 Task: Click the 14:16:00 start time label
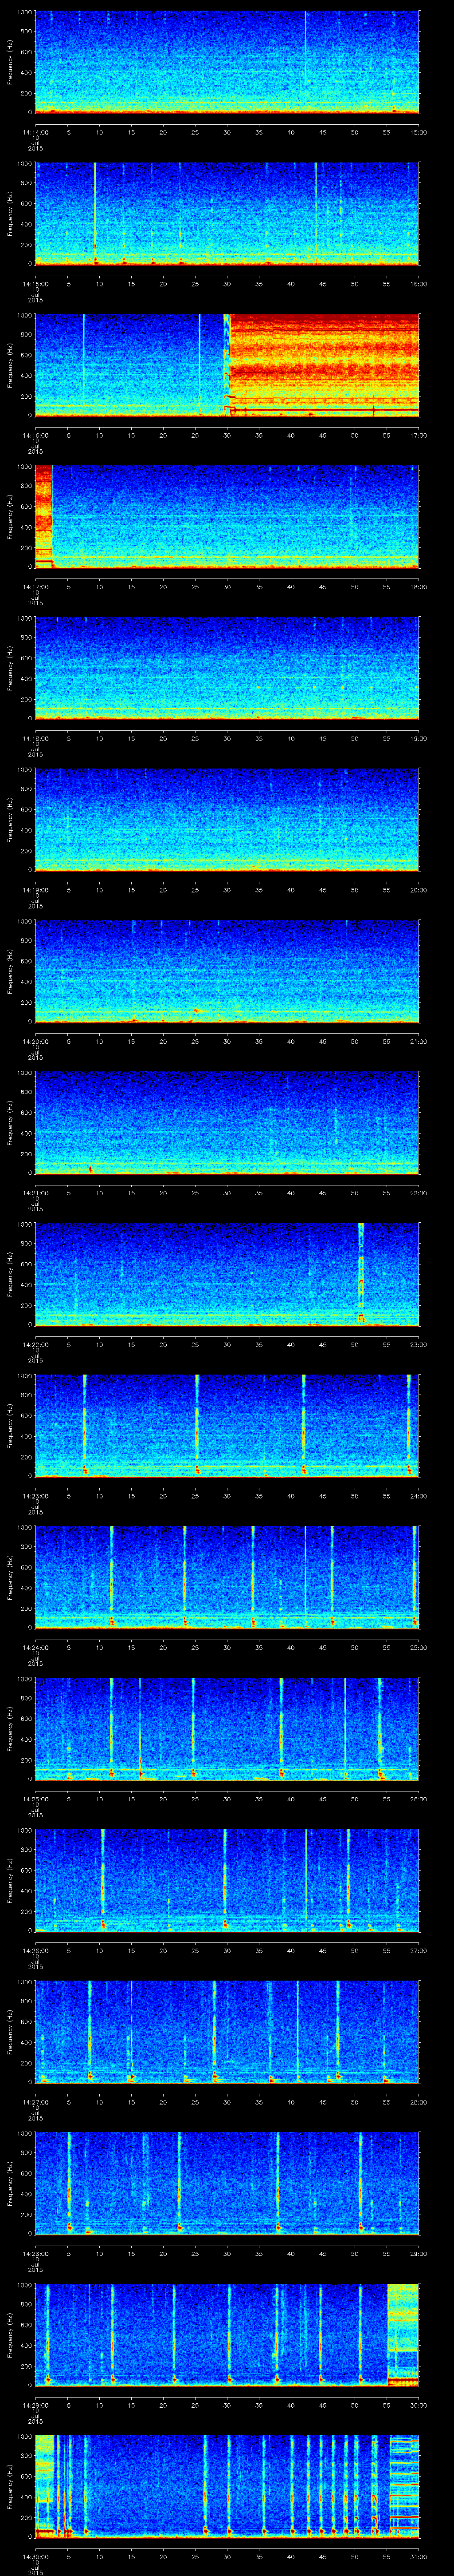click(36, 435)
